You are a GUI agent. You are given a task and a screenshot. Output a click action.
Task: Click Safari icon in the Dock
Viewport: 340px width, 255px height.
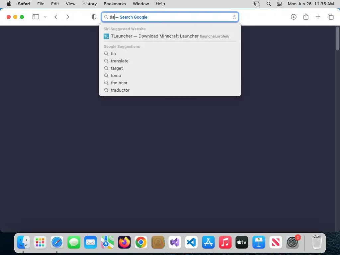[x=57, y=242]
